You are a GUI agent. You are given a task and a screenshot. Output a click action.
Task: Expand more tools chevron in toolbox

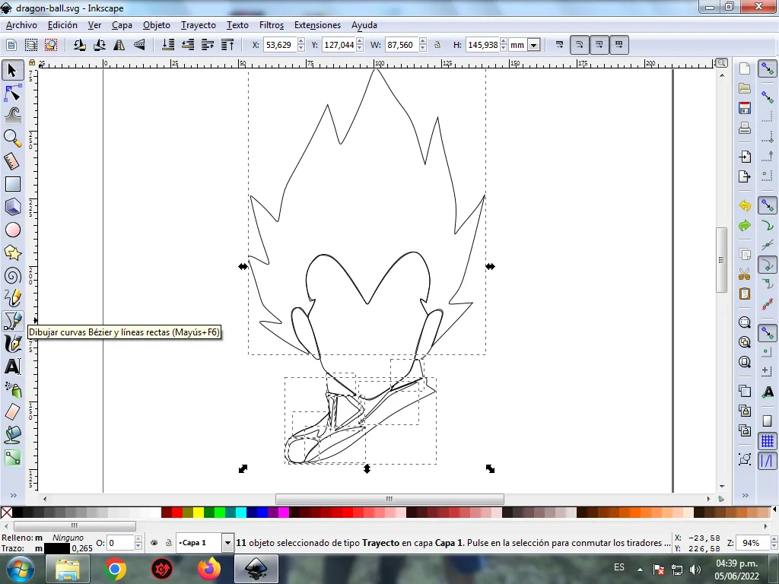point(14,495)
